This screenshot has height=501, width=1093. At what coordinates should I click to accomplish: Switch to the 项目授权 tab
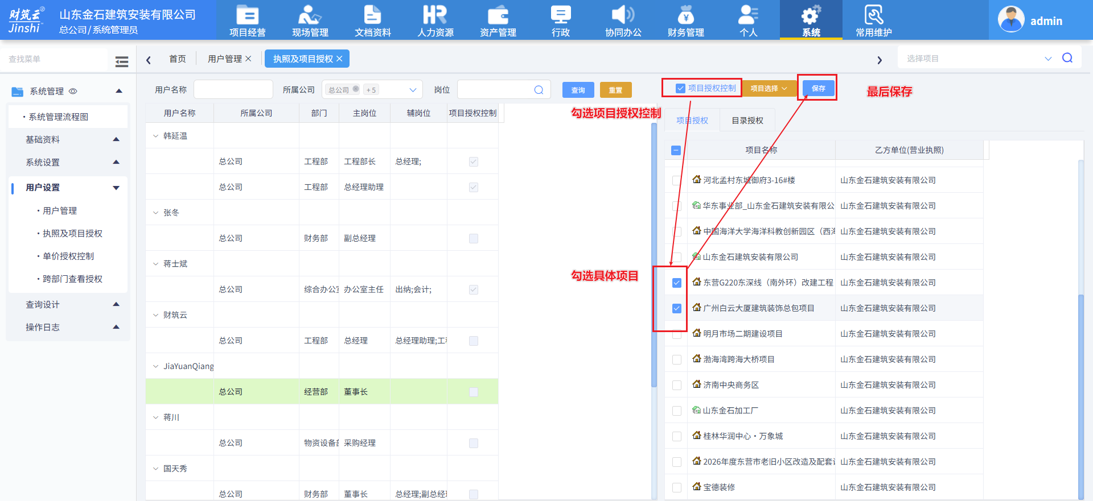coord(692,120)
